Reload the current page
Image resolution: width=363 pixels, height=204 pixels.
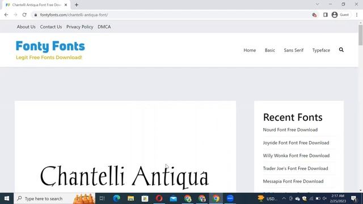tap(24, 15)
